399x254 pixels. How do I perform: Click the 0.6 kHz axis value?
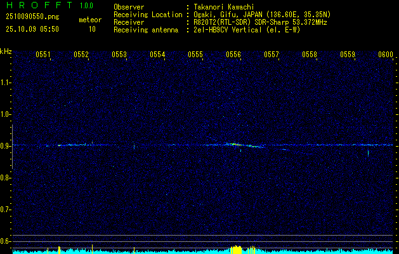[5, 241]
